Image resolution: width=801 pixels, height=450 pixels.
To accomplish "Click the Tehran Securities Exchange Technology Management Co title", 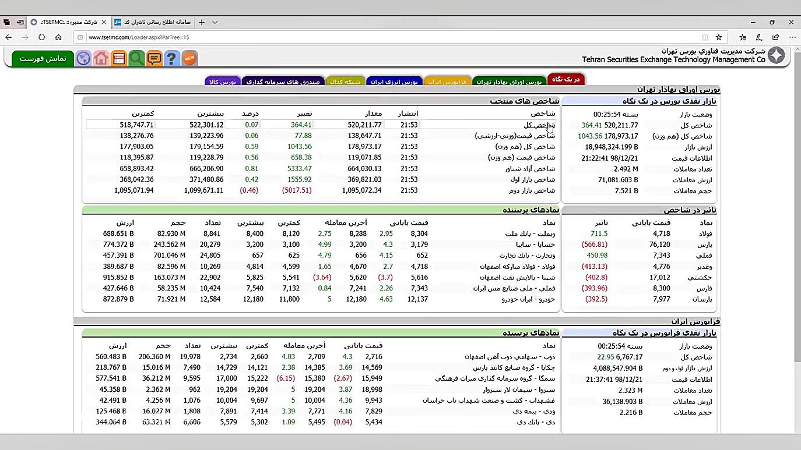I will pos(673,59).
